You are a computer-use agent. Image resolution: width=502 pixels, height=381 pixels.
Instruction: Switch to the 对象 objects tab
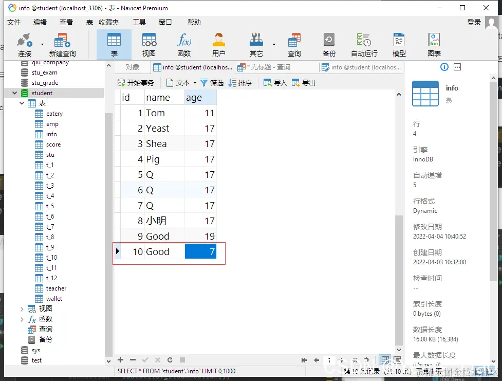(132, 67)
